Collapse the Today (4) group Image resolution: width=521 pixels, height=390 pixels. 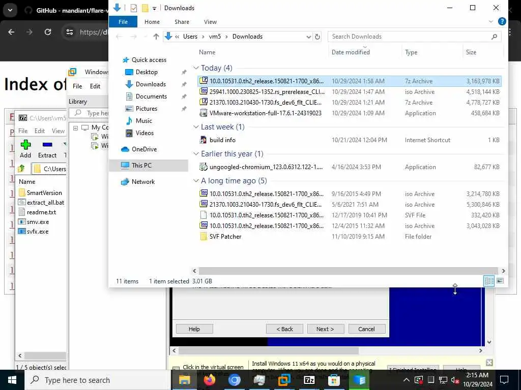tap(196, 68)
